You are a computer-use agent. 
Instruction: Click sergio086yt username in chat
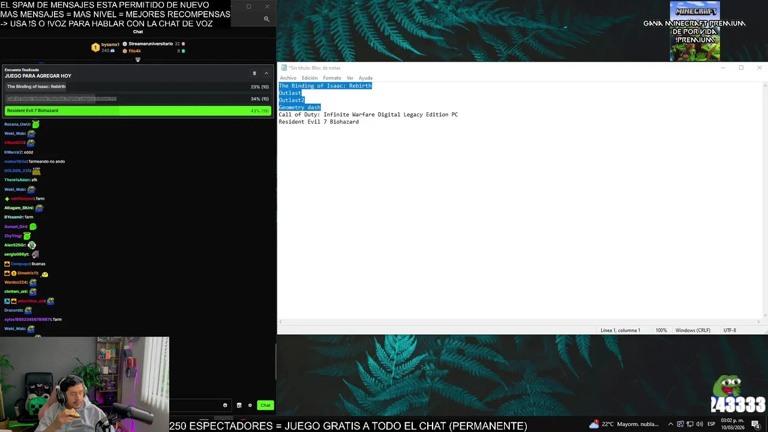[16, 254]
